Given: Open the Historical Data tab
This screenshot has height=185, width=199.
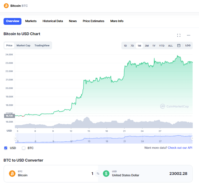Looking at the screenshot, I should tap(53, 21).
